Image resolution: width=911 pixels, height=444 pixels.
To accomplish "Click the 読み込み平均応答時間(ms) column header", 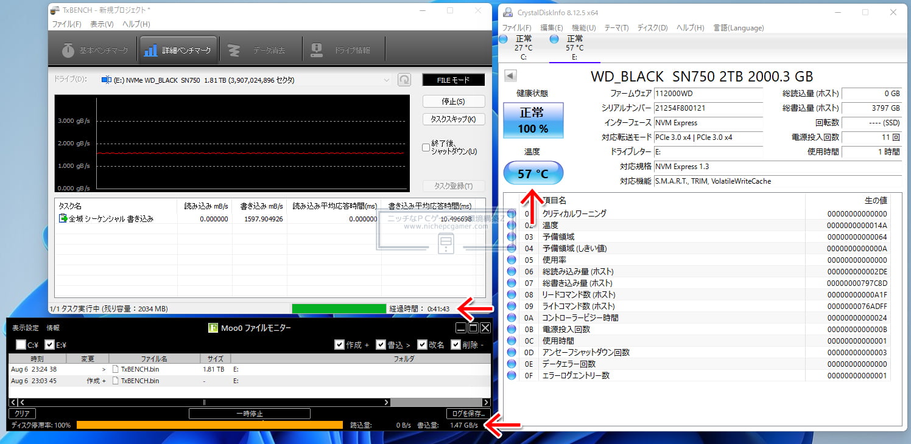I will tap(335, 206).
